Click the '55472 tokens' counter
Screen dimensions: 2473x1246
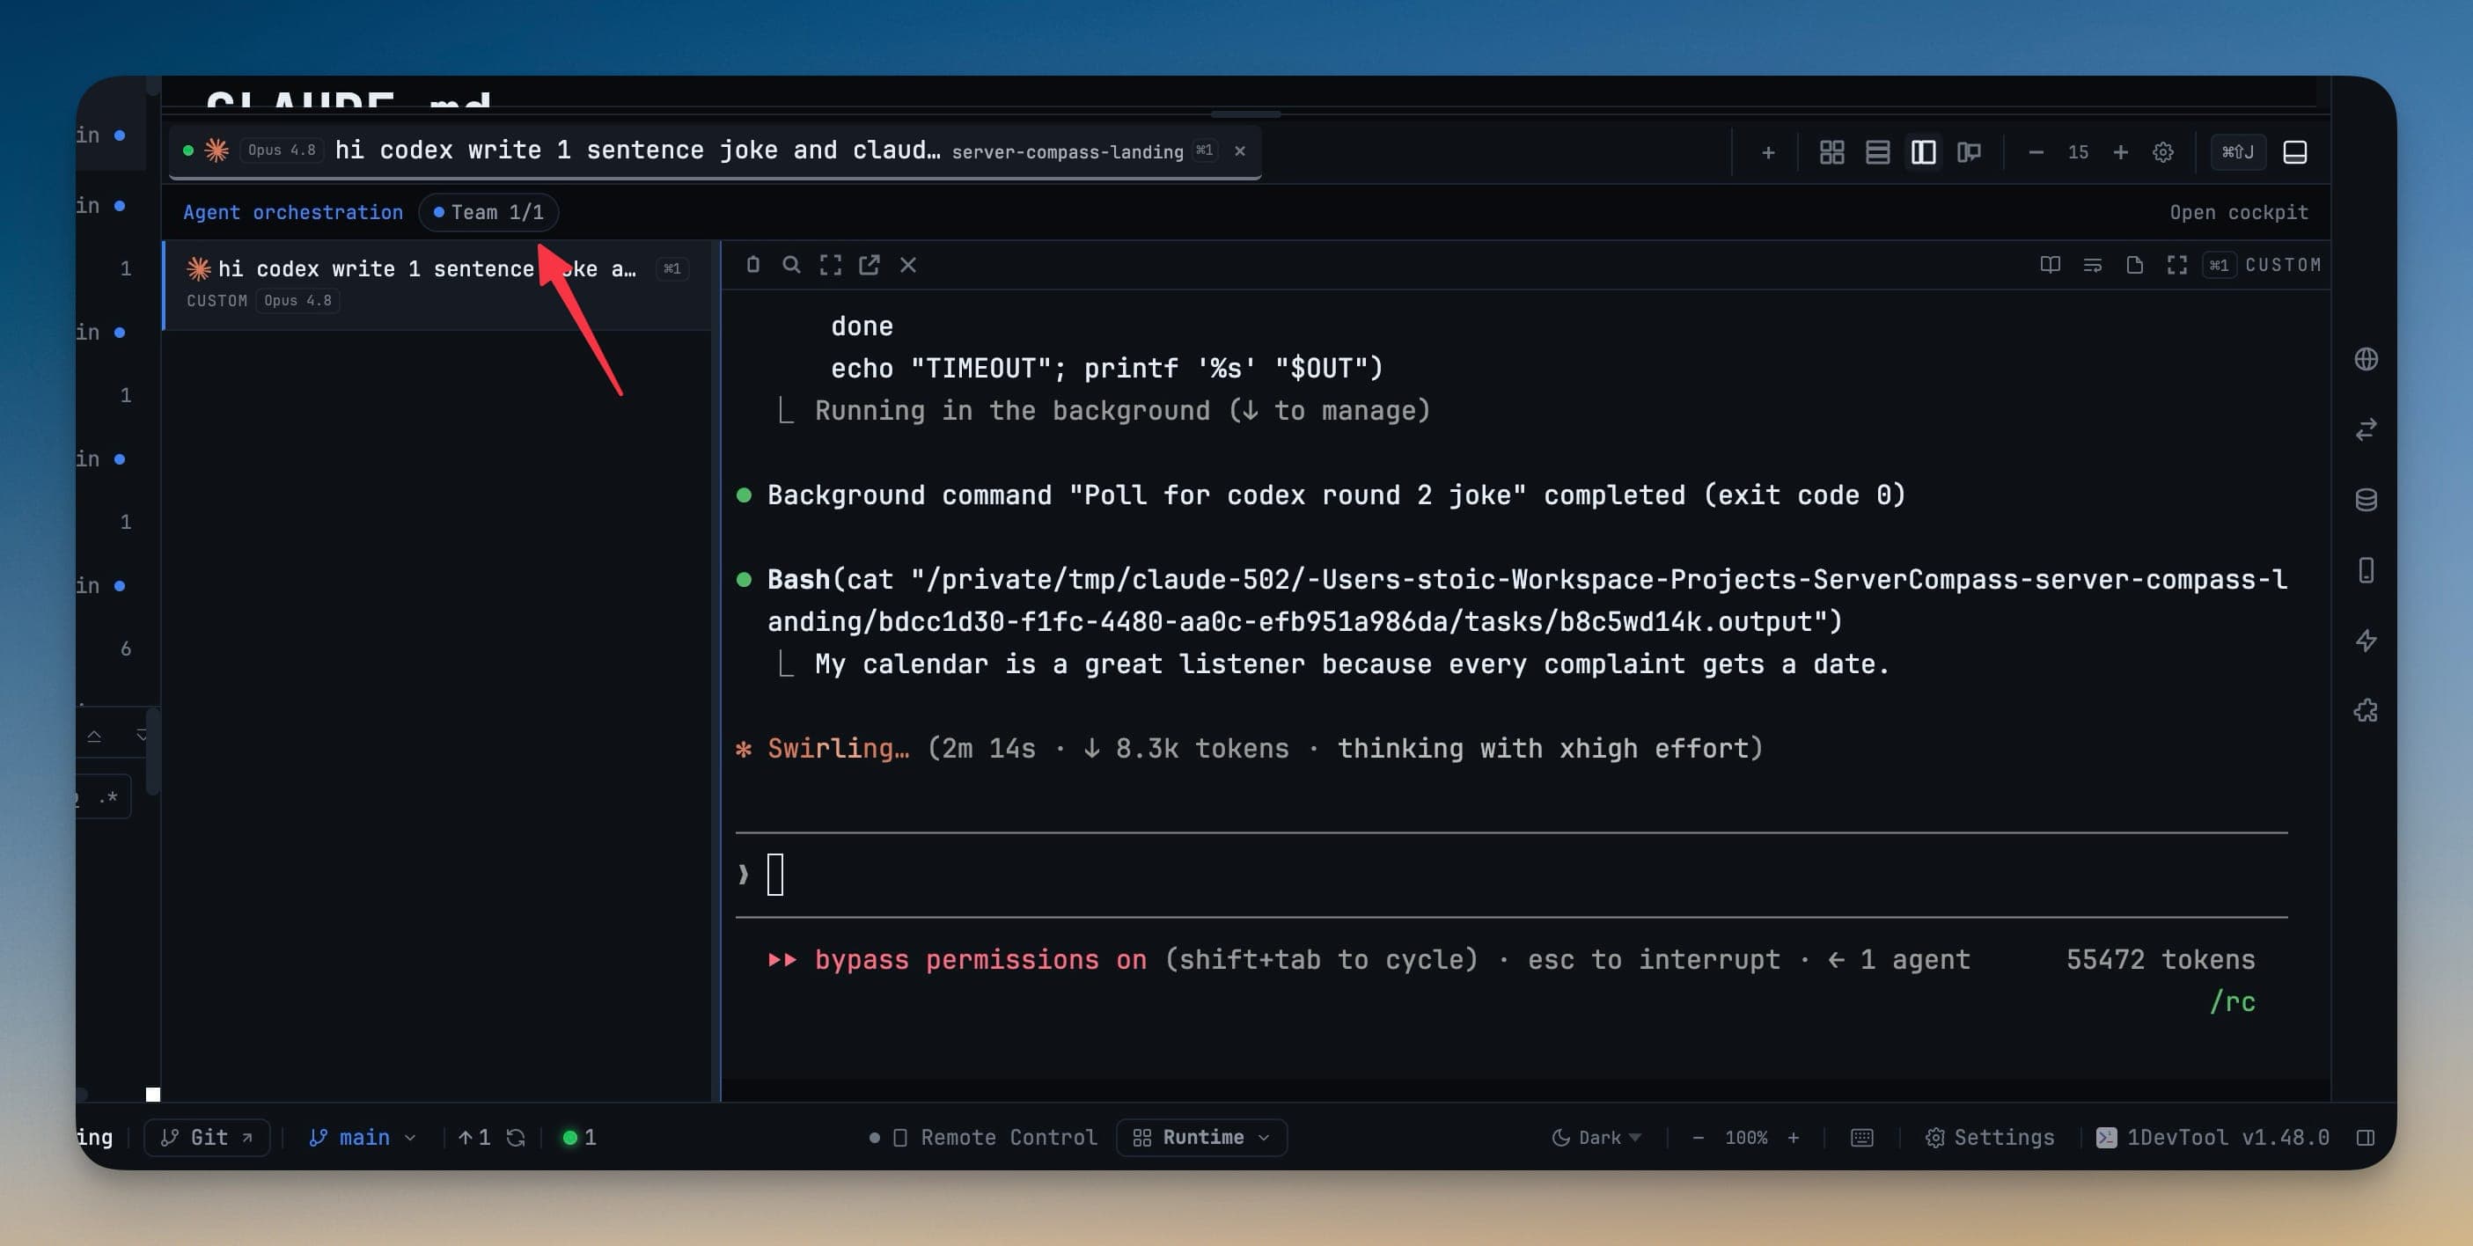click(x=2160, y=960)
